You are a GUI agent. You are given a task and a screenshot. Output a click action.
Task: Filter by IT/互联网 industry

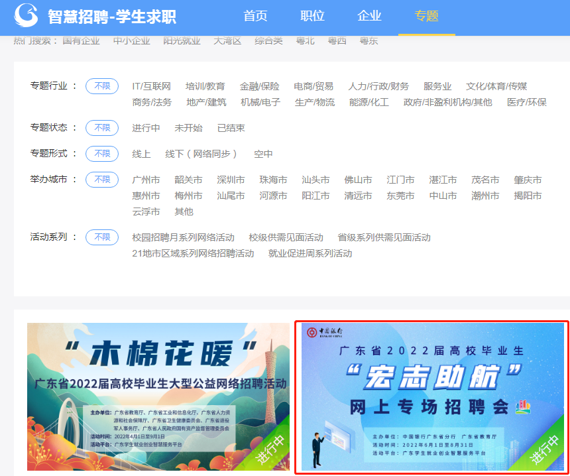[x=151, y=86]
